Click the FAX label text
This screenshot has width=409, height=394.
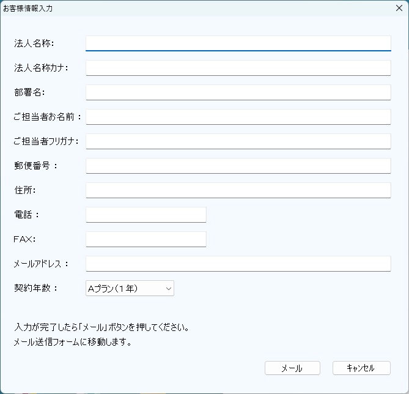pos(24,239)
